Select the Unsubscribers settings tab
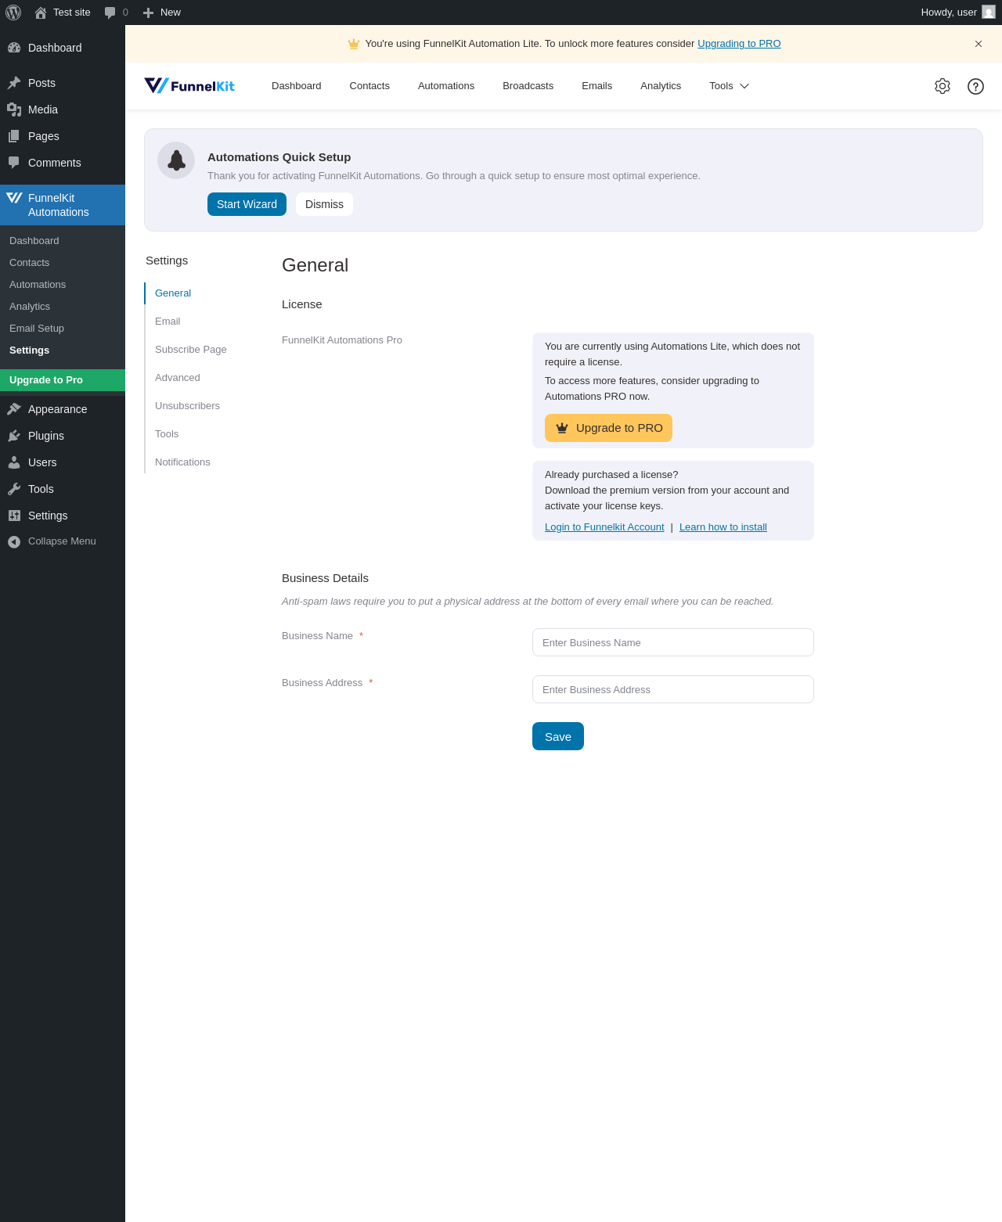 (188, 406)
